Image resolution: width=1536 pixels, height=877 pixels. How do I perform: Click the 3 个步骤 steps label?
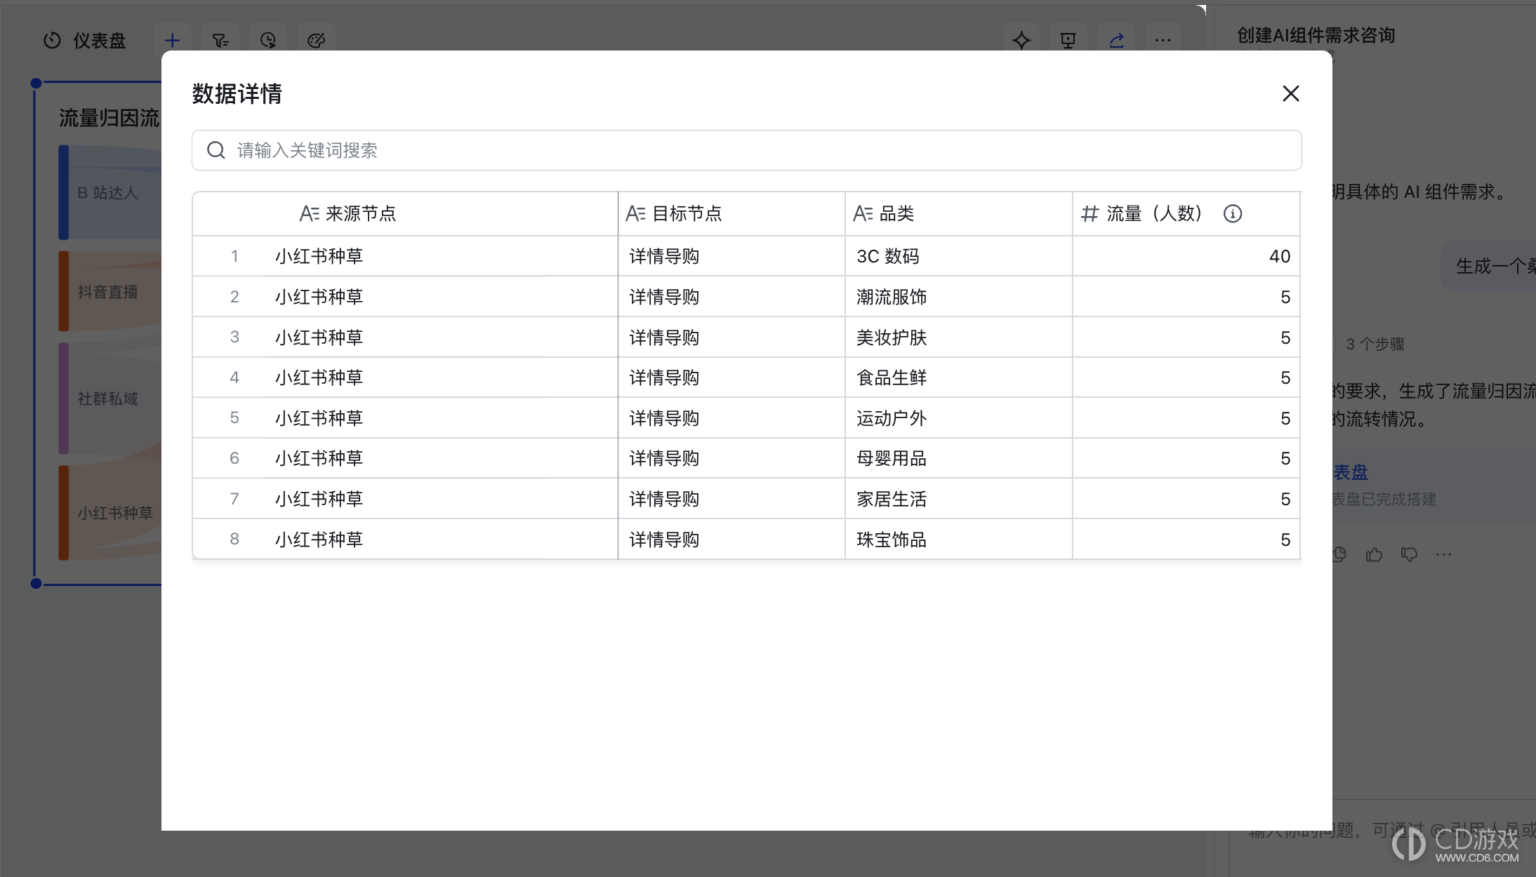1375,344
